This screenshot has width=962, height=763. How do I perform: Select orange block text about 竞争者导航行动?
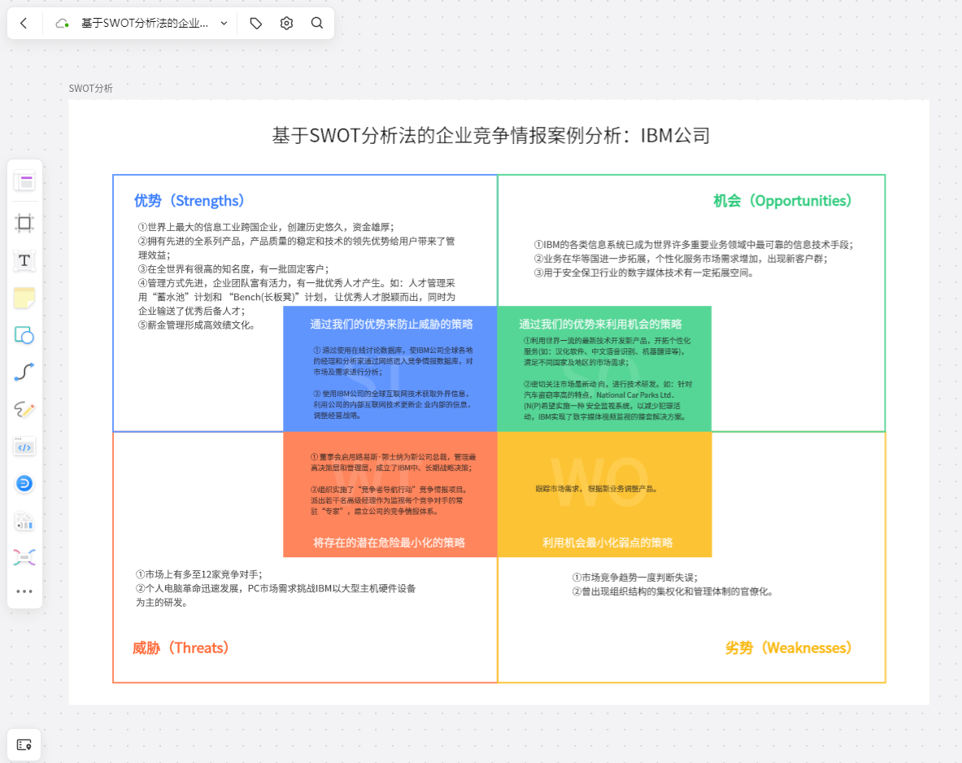pyautogui.click(x=390, y=500)
